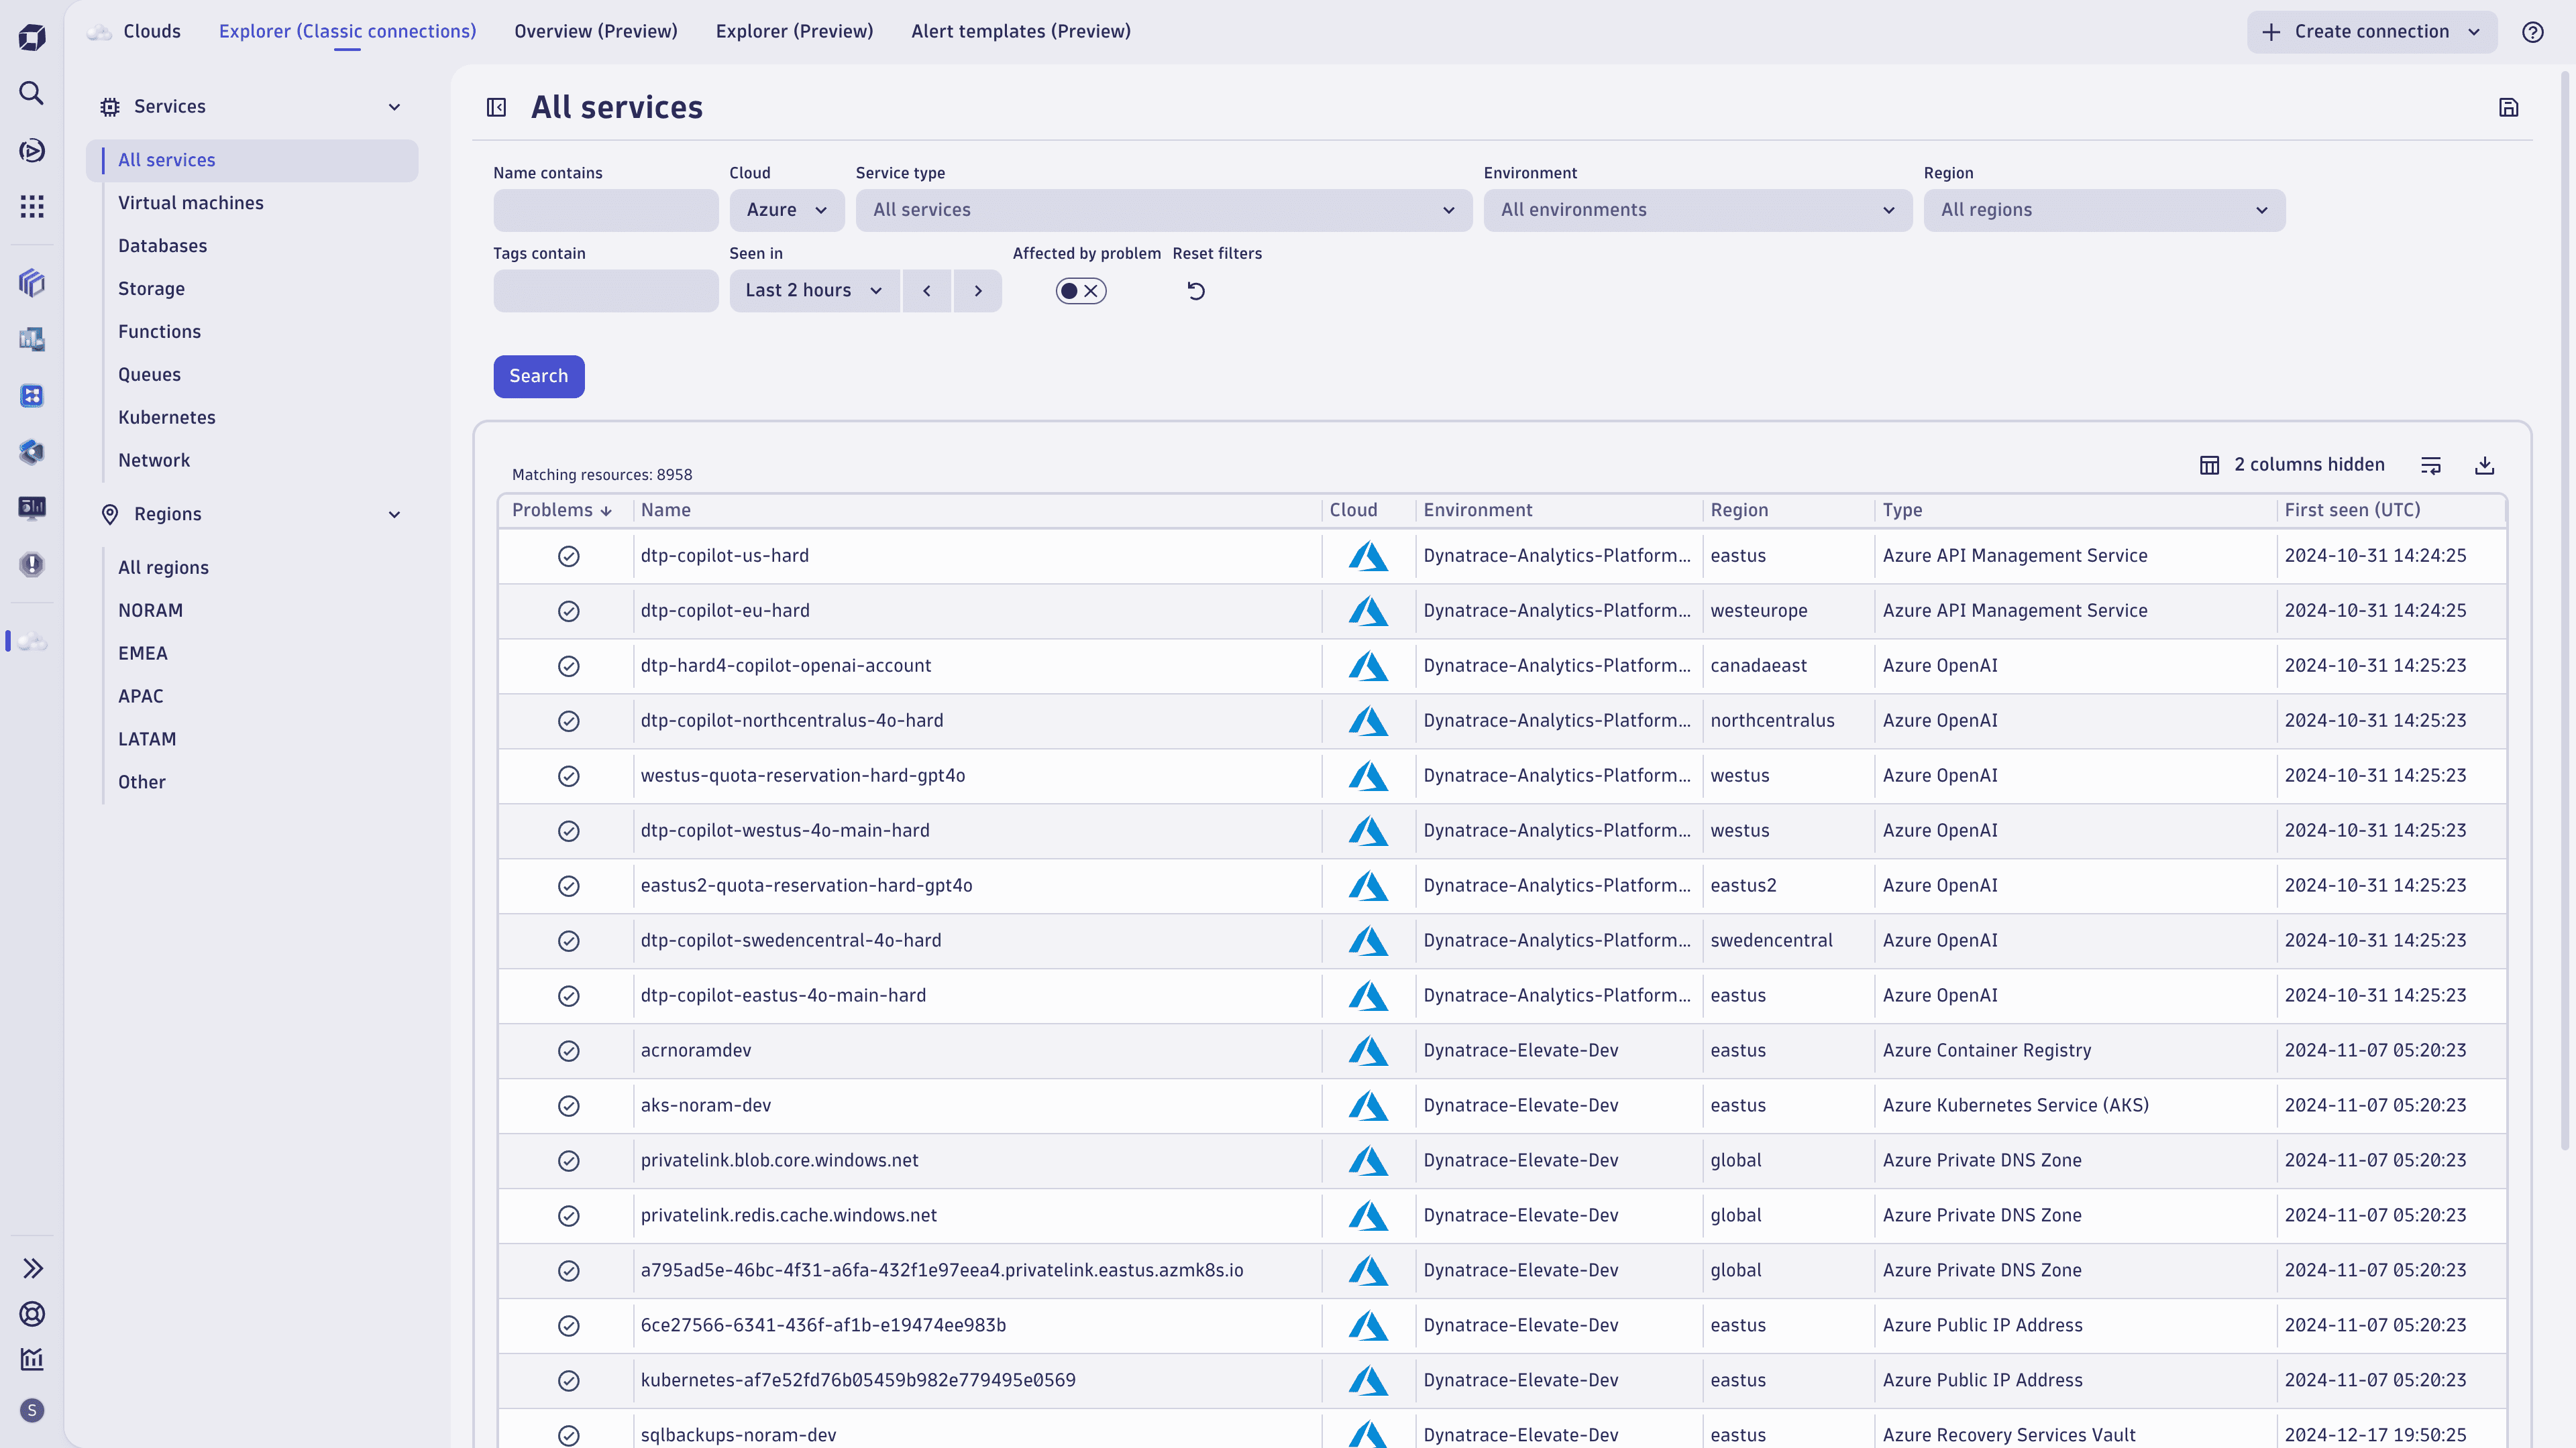The width and height of the screenshot is (2576, 1448).
Task: Open sqlbackups-noram-dev service
Action: coord(738,1435)
